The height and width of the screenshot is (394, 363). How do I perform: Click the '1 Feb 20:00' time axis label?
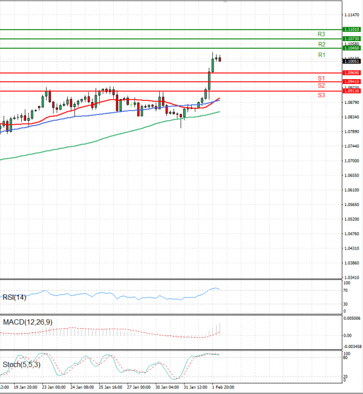point(222,387)
